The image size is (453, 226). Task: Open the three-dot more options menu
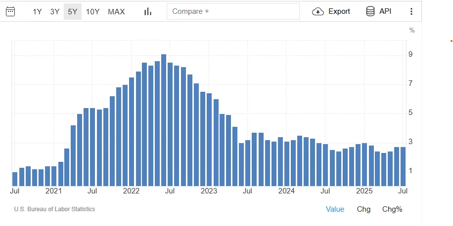point(411,11)
